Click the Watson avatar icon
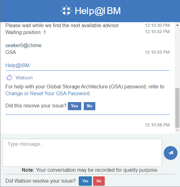The height and width of the screenshot is (187, 180). click(x=9, y=77)
